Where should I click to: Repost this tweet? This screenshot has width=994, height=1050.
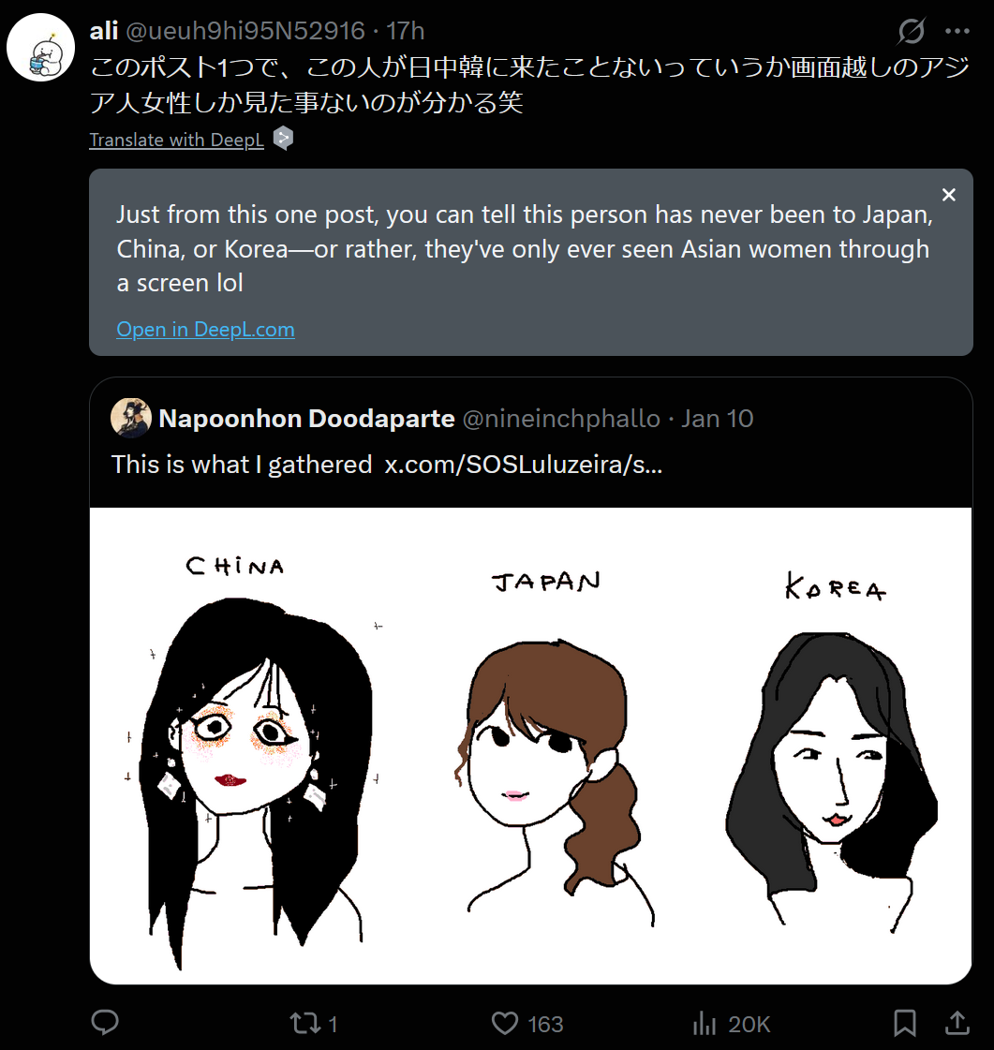(314, 1023)
